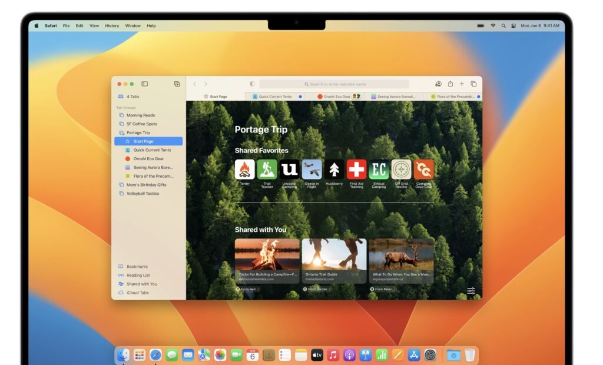Launch Music from the Dock
603x365 pixels.
pos(333,355)
